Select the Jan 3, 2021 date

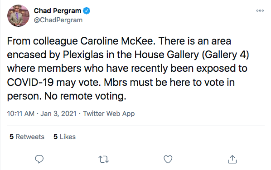coord(58,114)
